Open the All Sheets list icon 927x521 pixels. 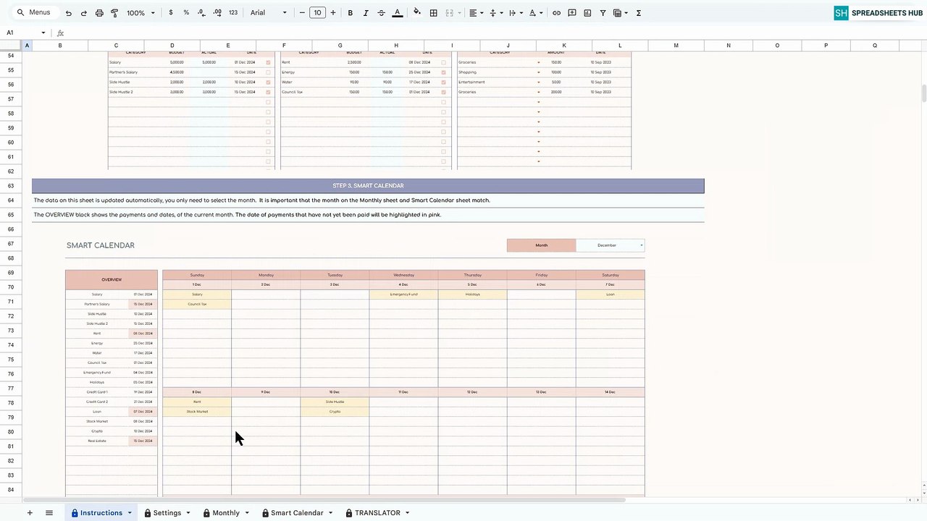[49, 513]
